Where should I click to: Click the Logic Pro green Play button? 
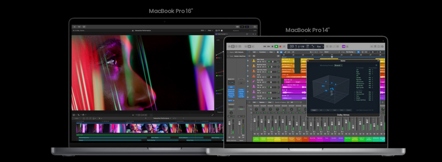point(276,47)
